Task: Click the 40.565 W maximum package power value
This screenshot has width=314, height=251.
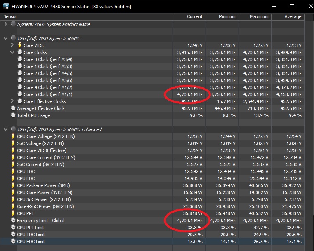Action: click(x=259, y=185)
